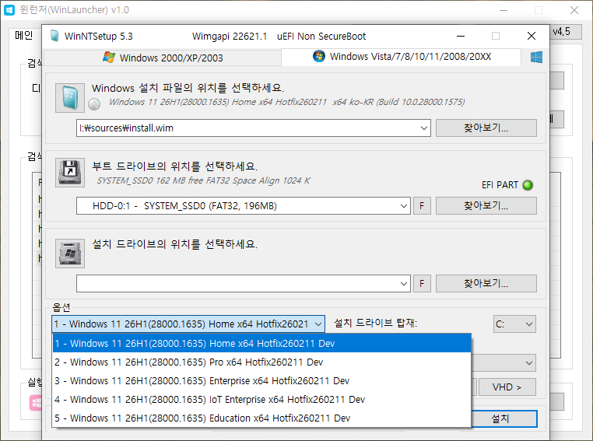The width and height of the screenshot is (593, 441).
Task: Click the Wimgapi 22621.1 title text
Action: click(229, 37)
